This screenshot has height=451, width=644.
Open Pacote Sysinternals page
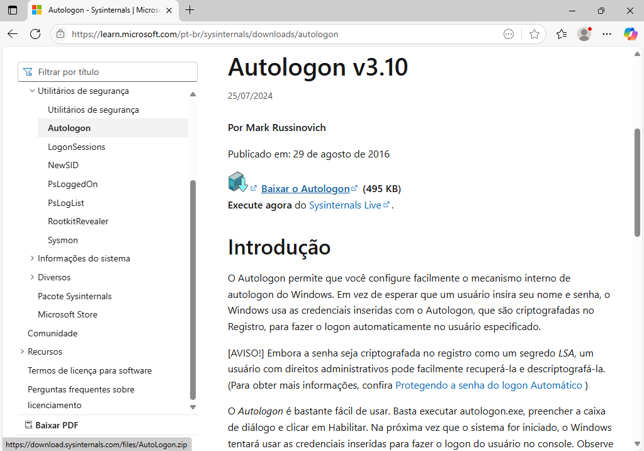pyautogui.click(x=75, y=296)
